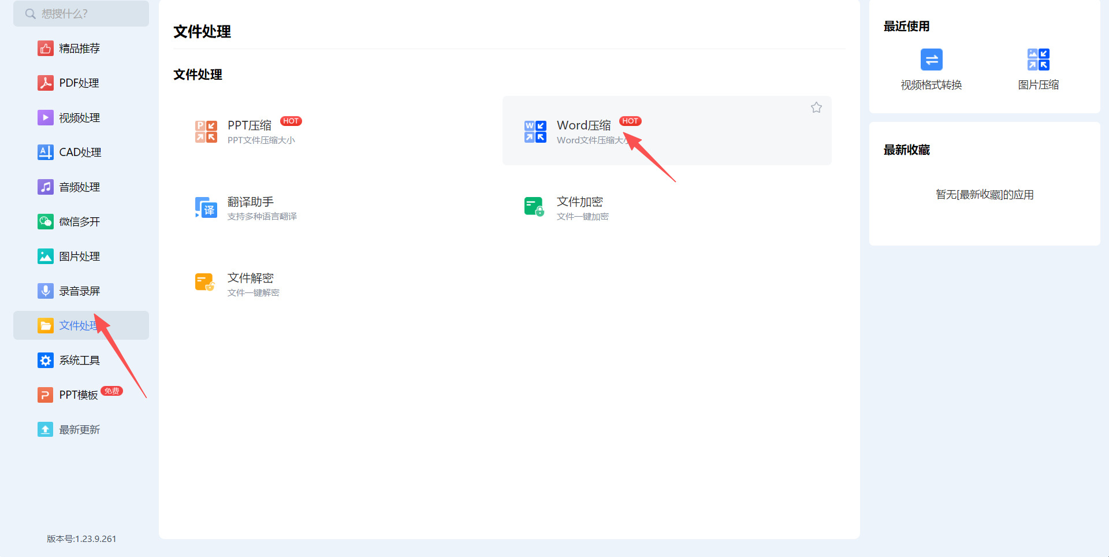Viewport: 1109px width, 557px height.
Task: Switch to 视频处理 category
Action: (79, 118)
